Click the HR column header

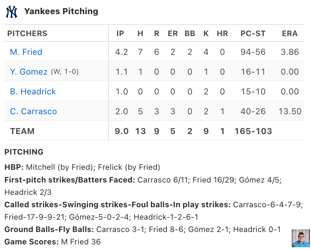click(222, 33)
